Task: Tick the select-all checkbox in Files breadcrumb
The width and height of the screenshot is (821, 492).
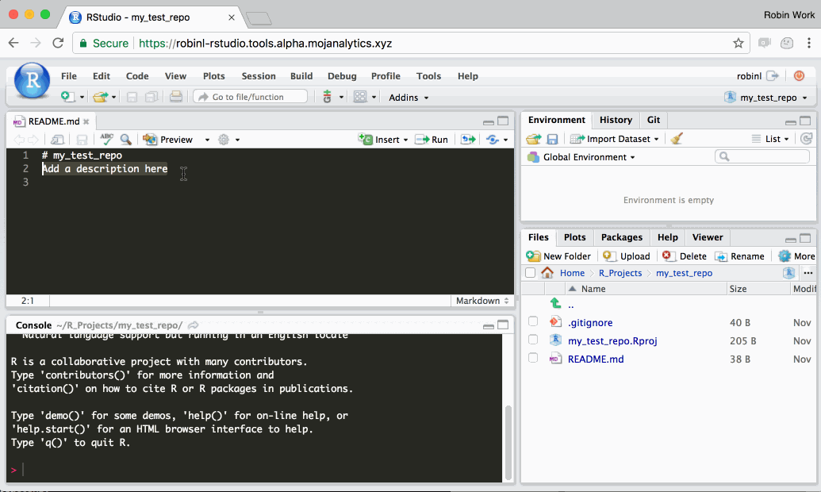Action: coord(531,272)
